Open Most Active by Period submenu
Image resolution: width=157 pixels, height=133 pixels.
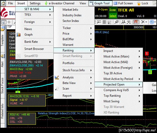(119, 79)
